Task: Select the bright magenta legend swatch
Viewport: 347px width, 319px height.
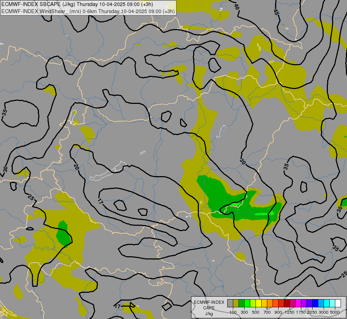Action: pyautogui.click(x=298, y=303)
